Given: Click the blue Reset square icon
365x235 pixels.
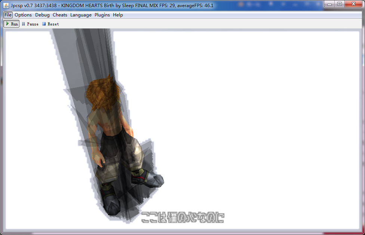Looking at the screenshot, I should click(44, 24).
